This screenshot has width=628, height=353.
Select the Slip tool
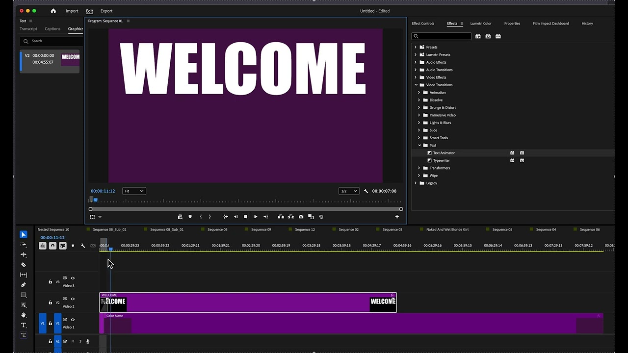(23, 275)
